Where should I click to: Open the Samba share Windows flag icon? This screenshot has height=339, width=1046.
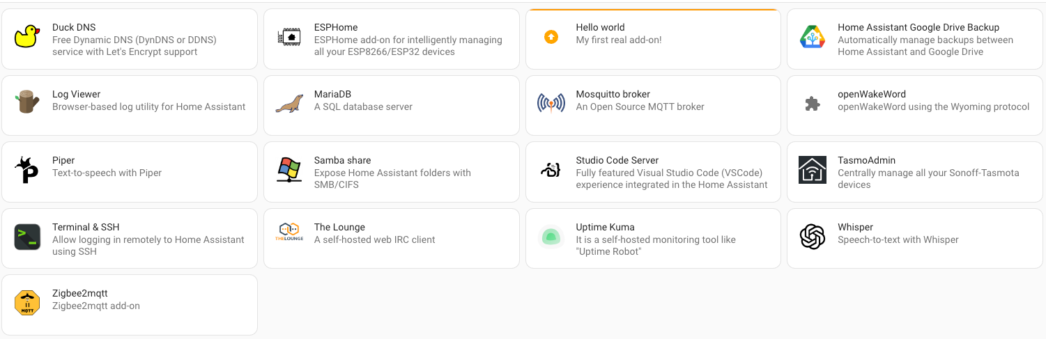289,170
